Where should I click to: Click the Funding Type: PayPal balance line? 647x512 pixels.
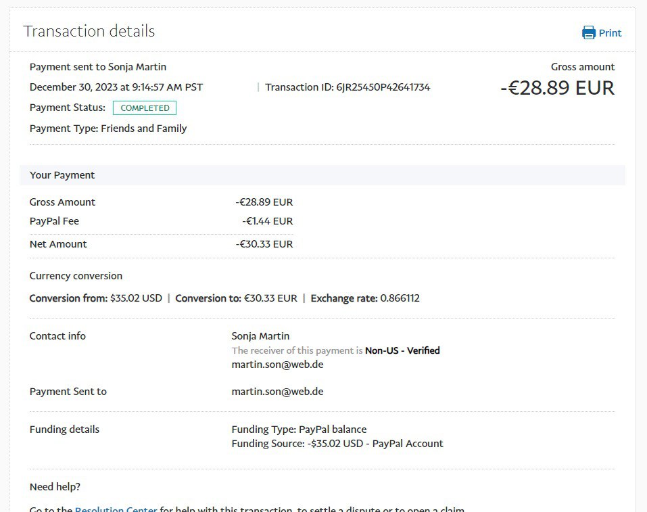tap(299, 429)
